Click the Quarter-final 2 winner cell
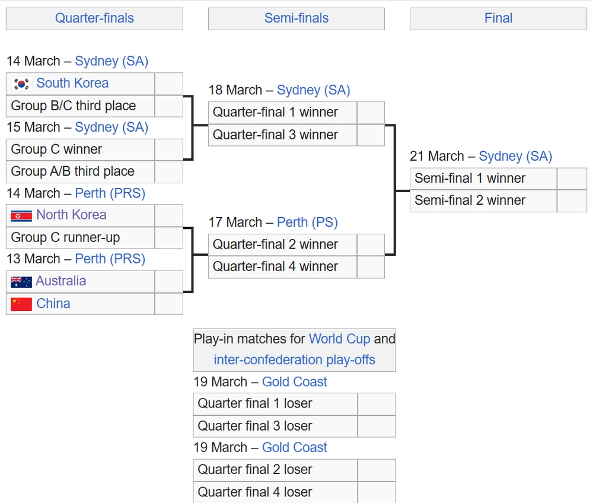 pos(282,244)
